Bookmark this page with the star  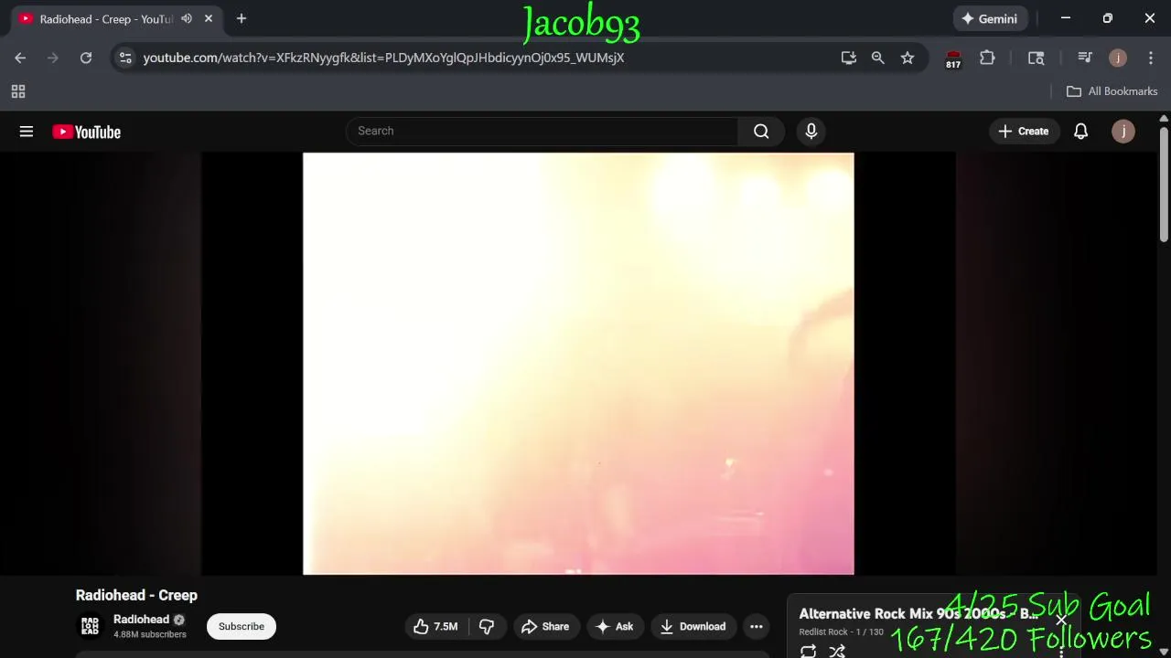pos(908,58)
